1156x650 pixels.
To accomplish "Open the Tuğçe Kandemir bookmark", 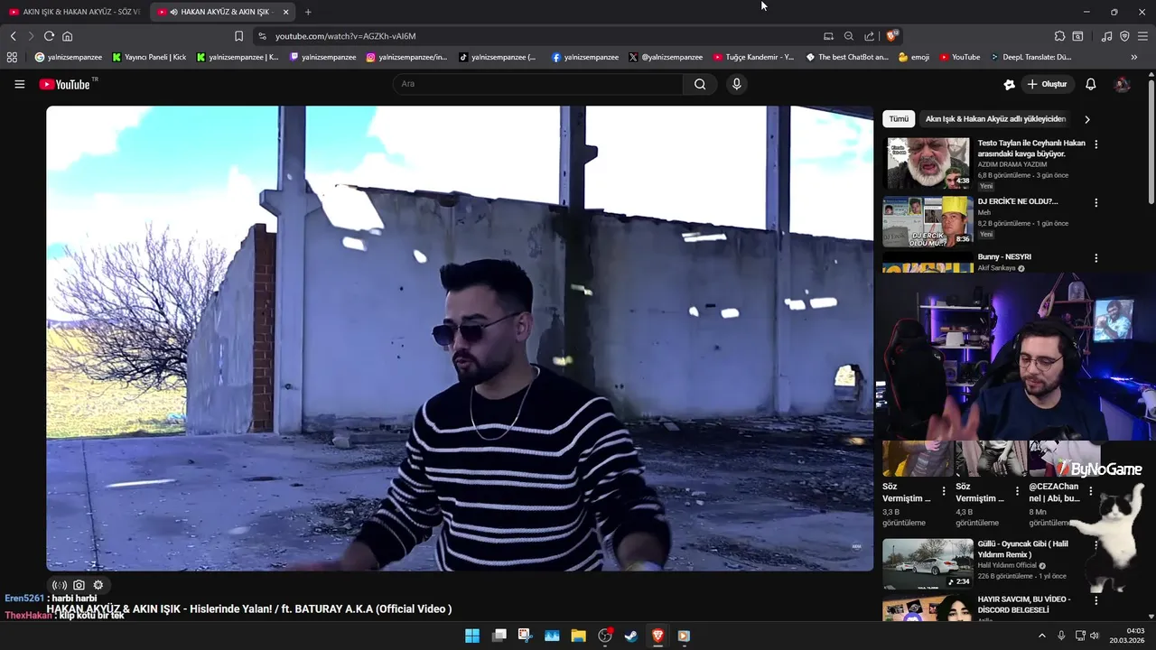I will 753,57.
